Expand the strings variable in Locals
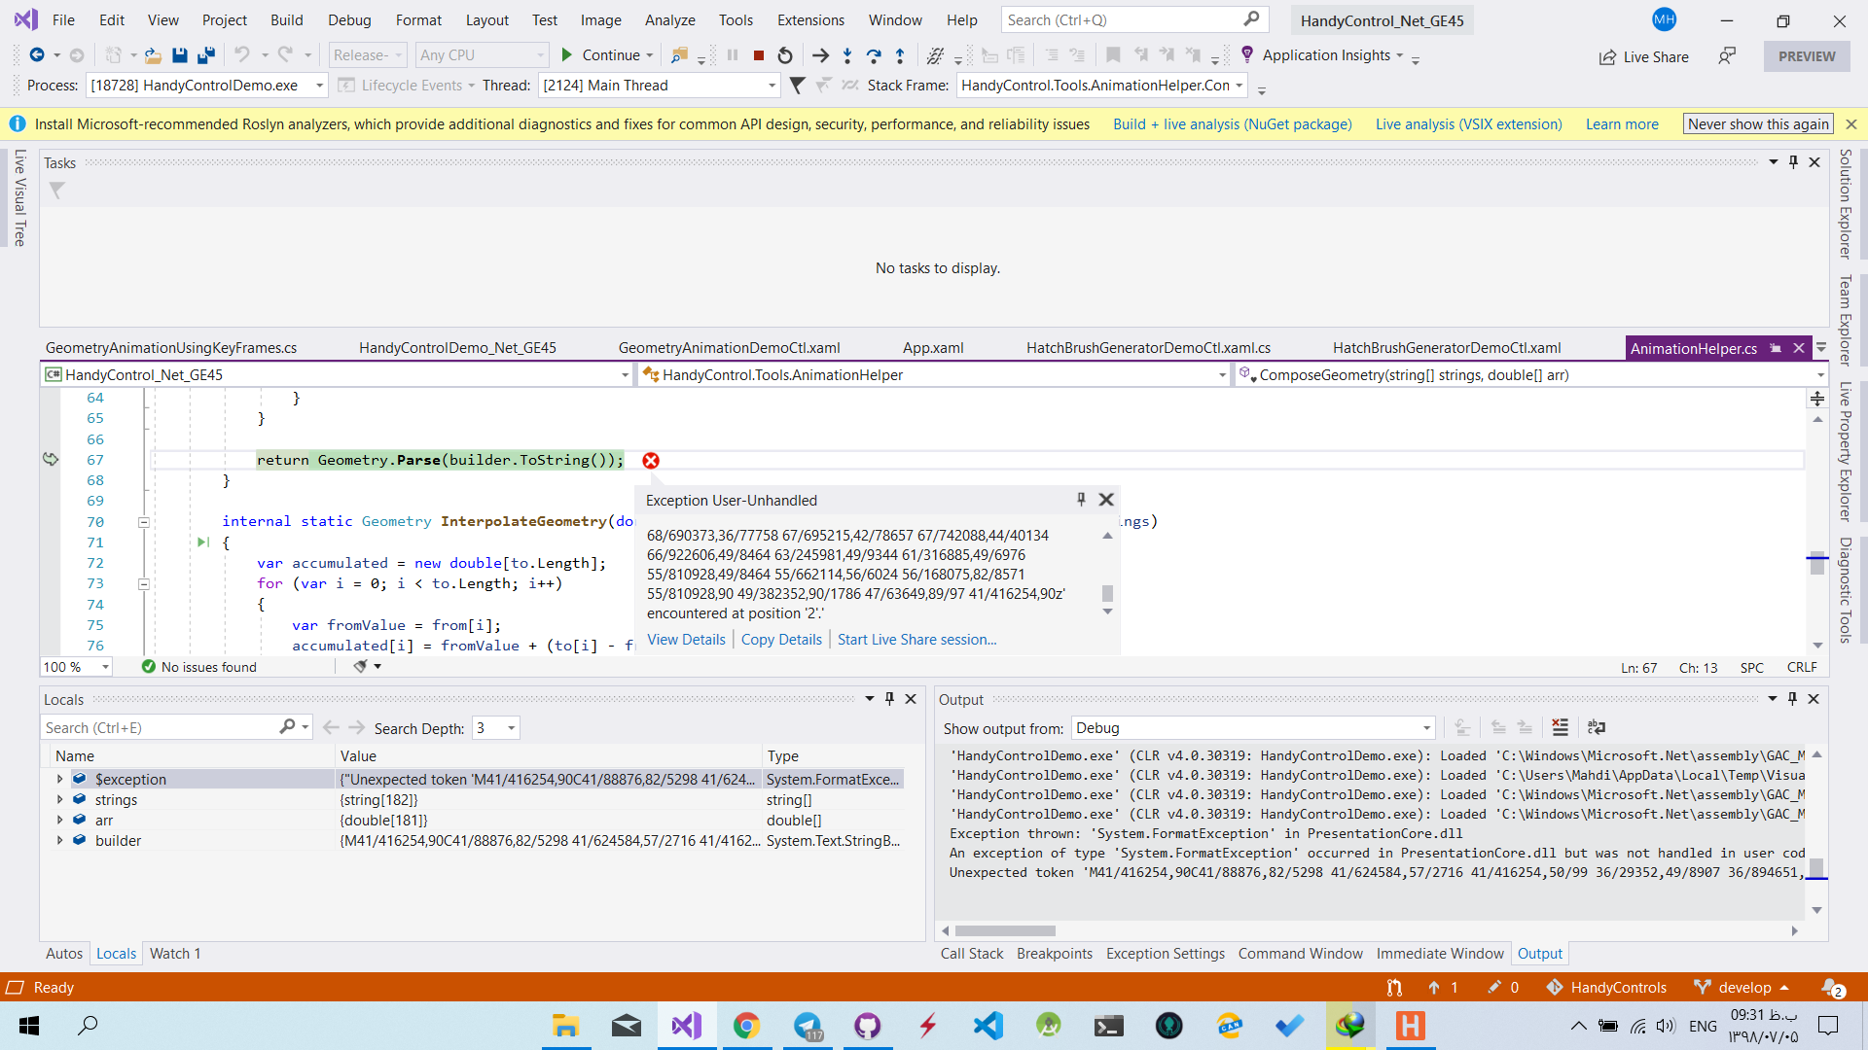Screen dimensions: 1868x1050 point(59,800)
